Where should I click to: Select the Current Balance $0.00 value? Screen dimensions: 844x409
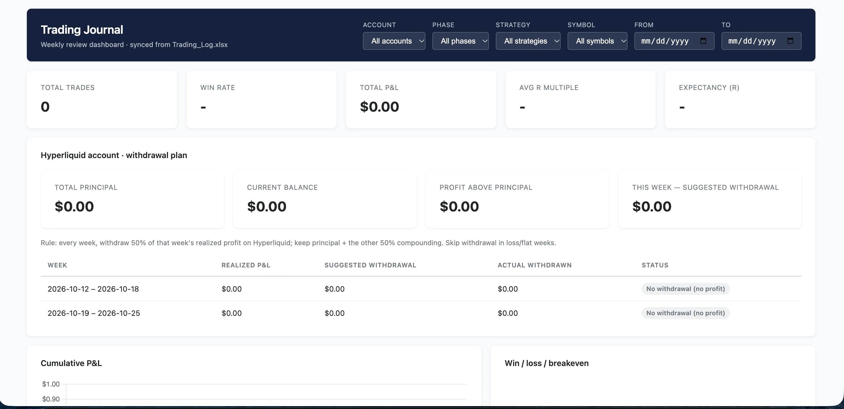[x=267, y=207]
